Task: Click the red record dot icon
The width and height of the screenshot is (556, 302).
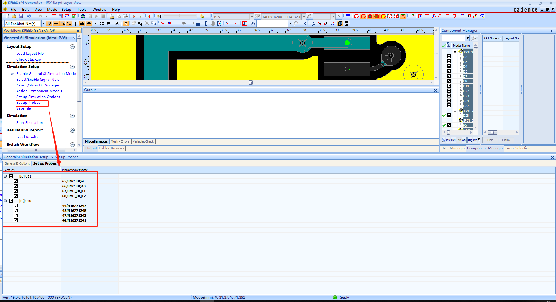Action: [x=134, y=16]
